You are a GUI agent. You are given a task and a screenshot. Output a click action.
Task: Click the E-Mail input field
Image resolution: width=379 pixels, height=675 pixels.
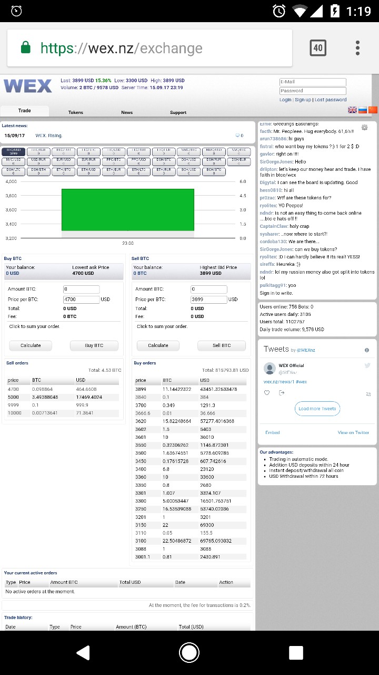point(313,82)
